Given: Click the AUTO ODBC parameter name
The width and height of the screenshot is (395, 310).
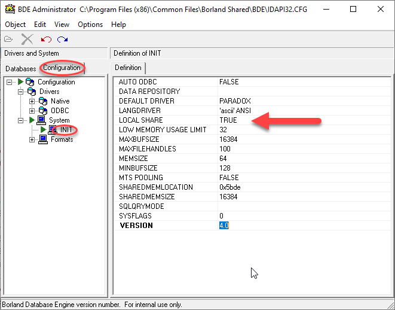Looking at the screenshot, I should (137, 82).
